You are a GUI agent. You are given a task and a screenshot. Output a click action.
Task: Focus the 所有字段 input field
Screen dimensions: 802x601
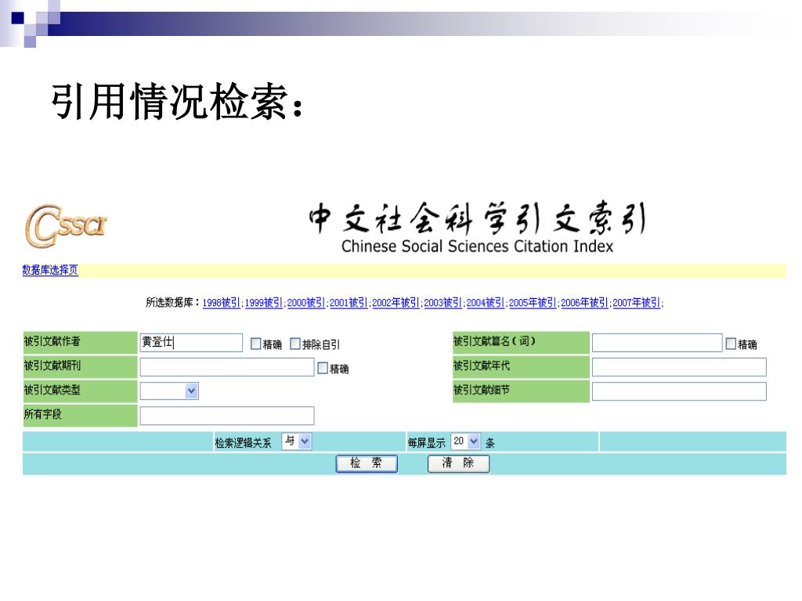[x=227, y=416]
